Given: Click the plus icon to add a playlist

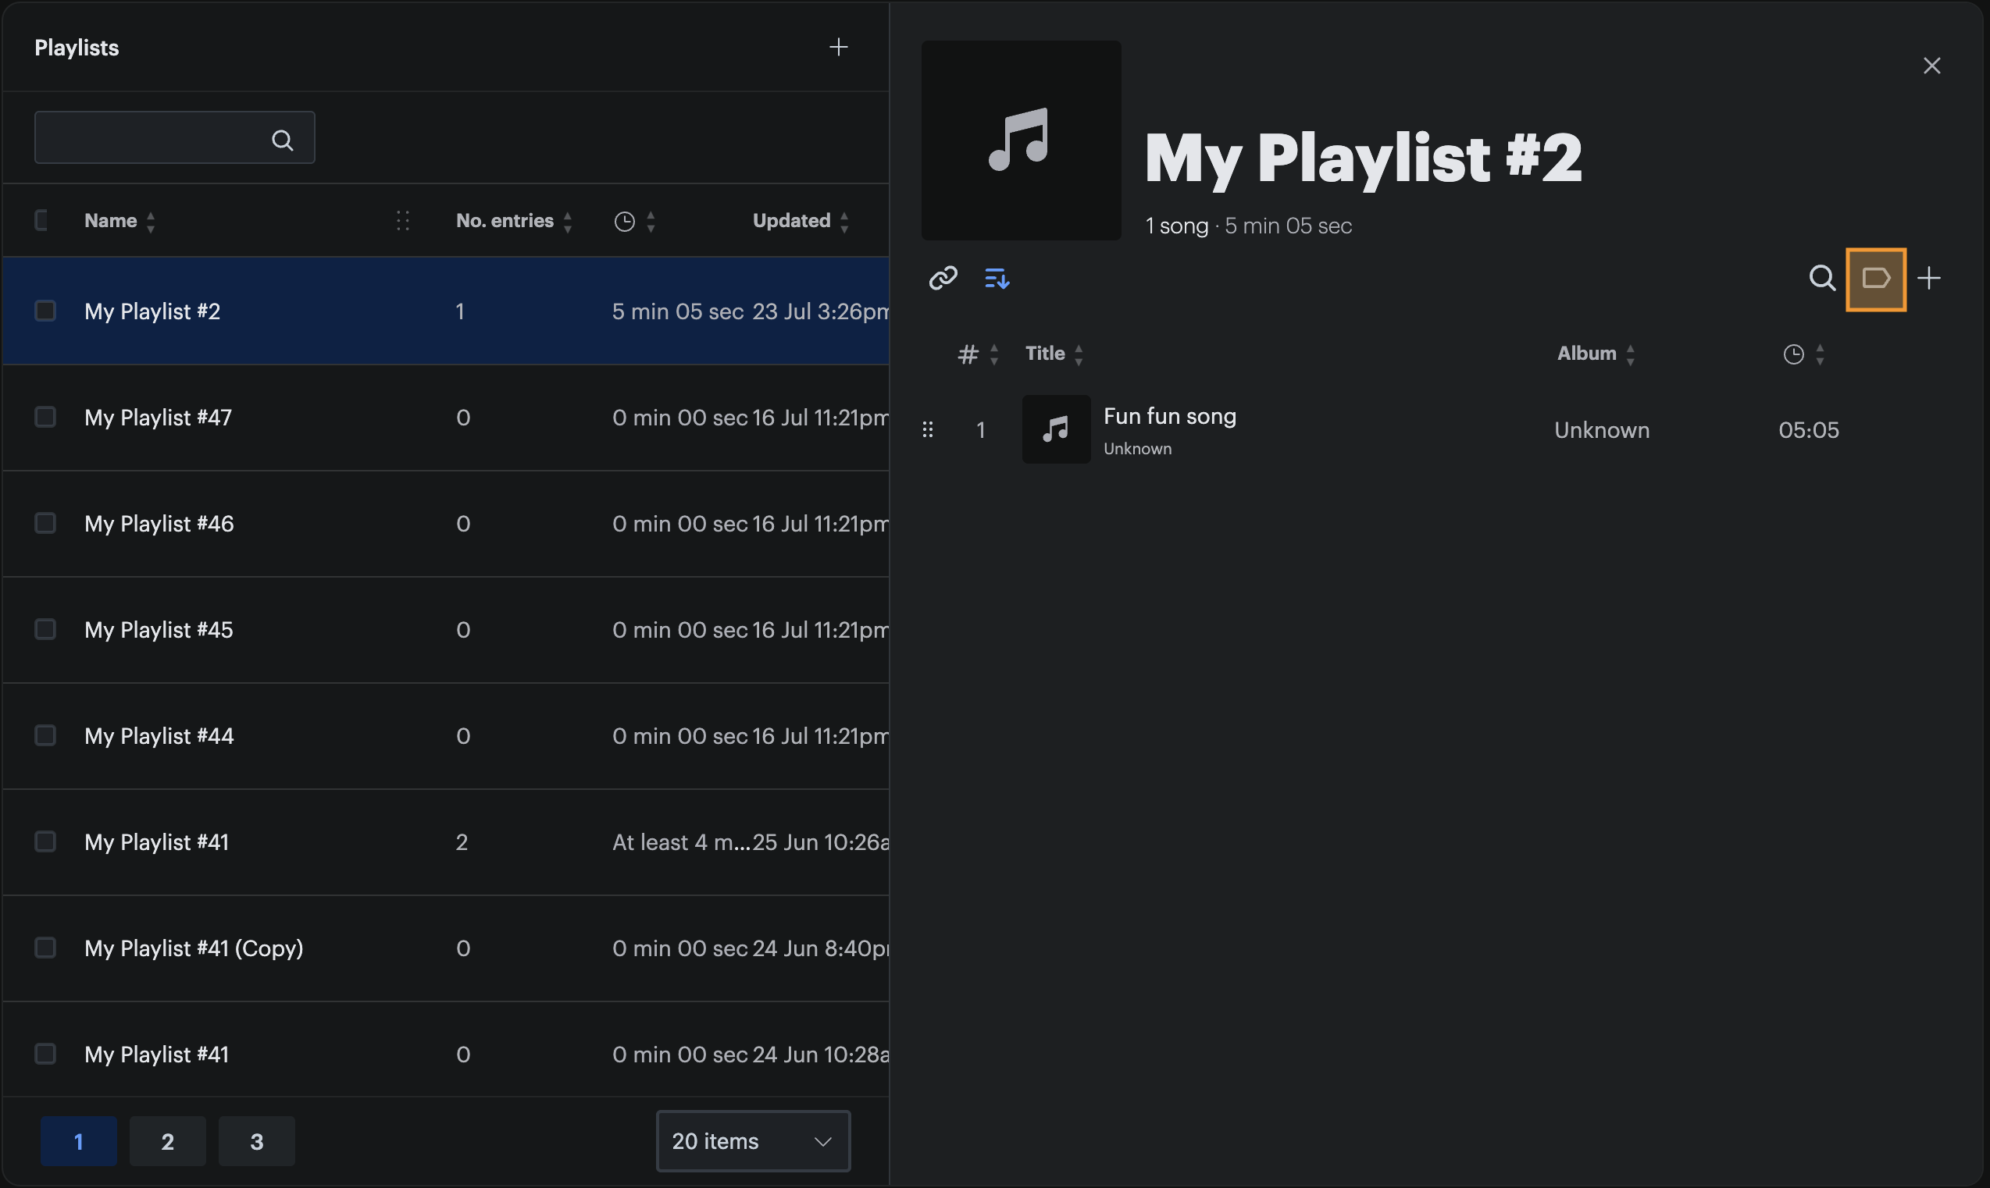Looking at the screenshot, I should (838, 48).
